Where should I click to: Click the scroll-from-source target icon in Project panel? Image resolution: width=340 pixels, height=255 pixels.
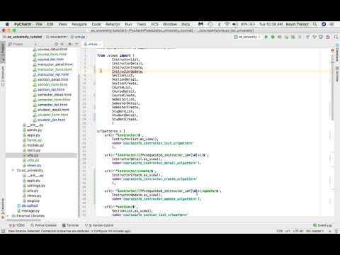click(x=56, y=44)
